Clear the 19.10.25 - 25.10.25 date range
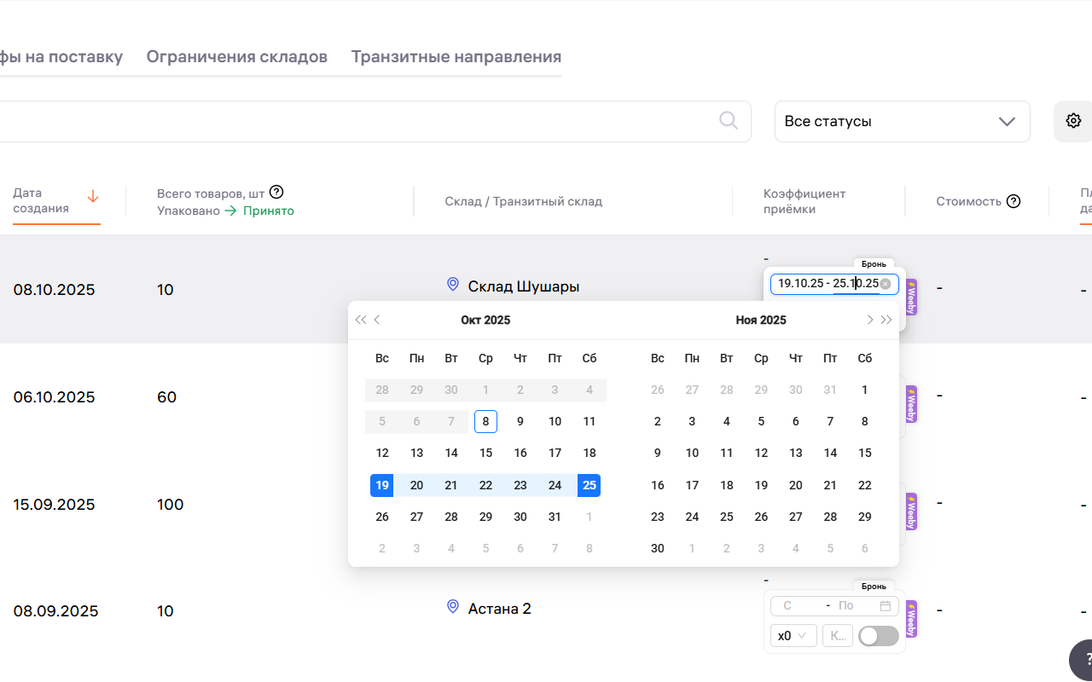 tap(886, 284)
